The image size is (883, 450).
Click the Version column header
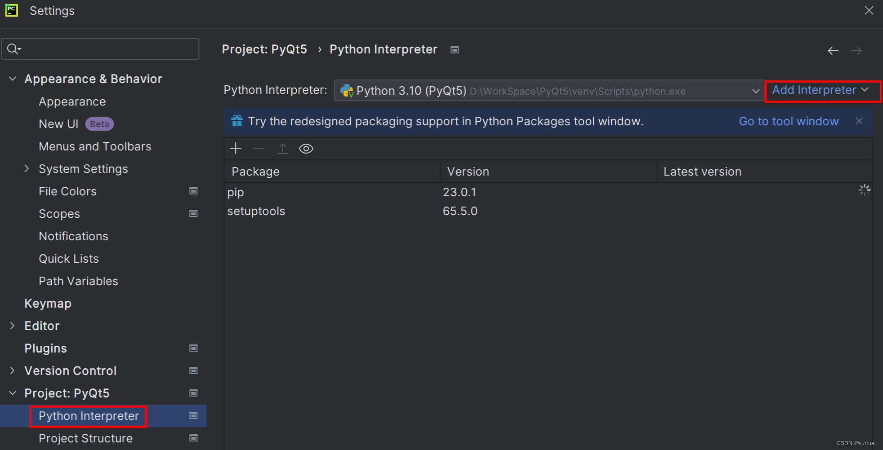(549, 172)
